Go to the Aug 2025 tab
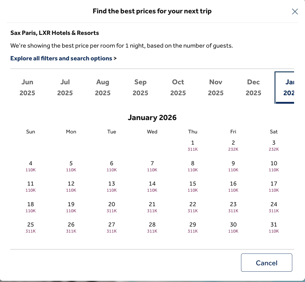 tap(103, 87)
